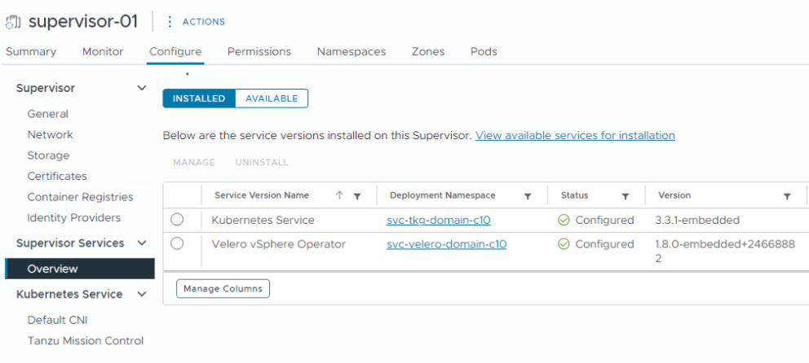
Task: Click the Kubernetes Service configured checkmark icon
Action: click(564, 220)
